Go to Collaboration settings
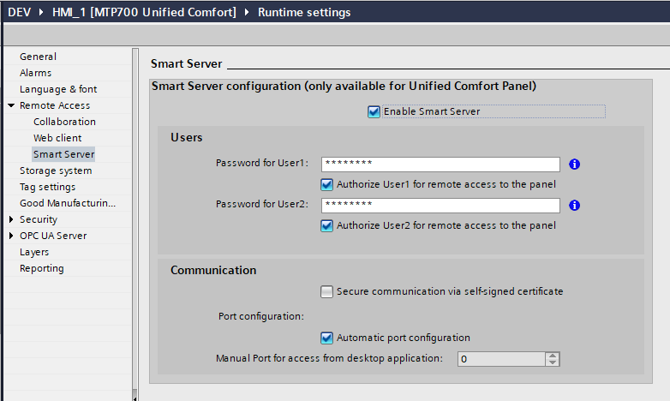Image resolution: width=670 pixels, height=401 pixels. (x=64, y=122)
